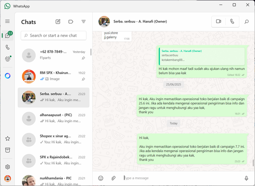Start a new chat with compose icon
Image resolution: width=255 pixels, height=186 pixels.
click(58, 21)
